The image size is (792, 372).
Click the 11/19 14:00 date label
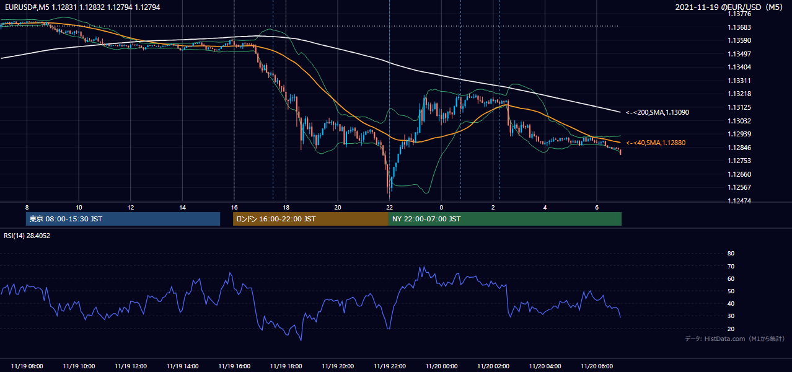click(182, 366)
